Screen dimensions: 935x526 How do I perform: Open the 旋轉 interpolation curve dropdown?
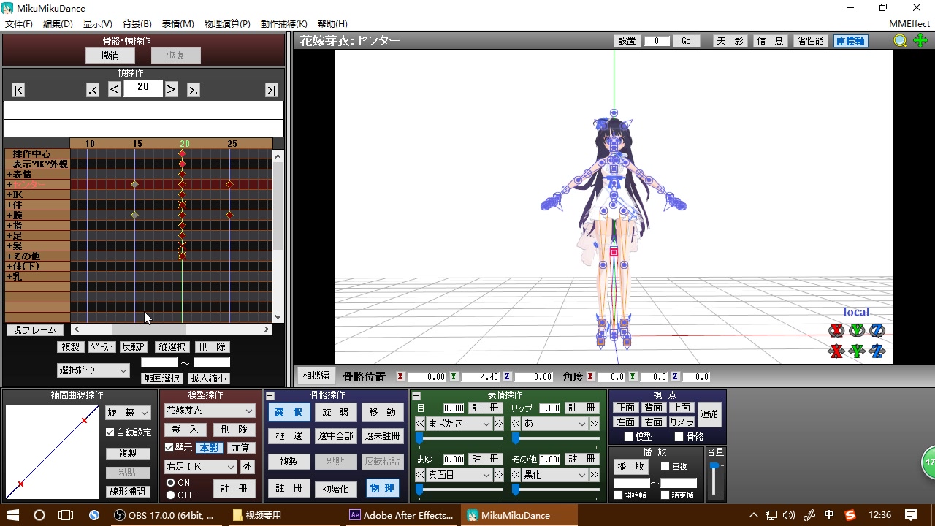[128, 413]
